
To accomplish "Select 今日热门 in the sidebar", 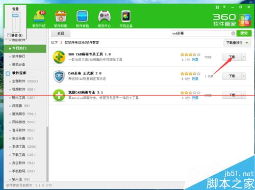I will 25,48.
